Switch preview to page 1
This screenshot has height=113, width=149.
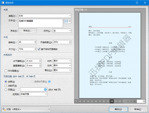[x=76, y=101]
